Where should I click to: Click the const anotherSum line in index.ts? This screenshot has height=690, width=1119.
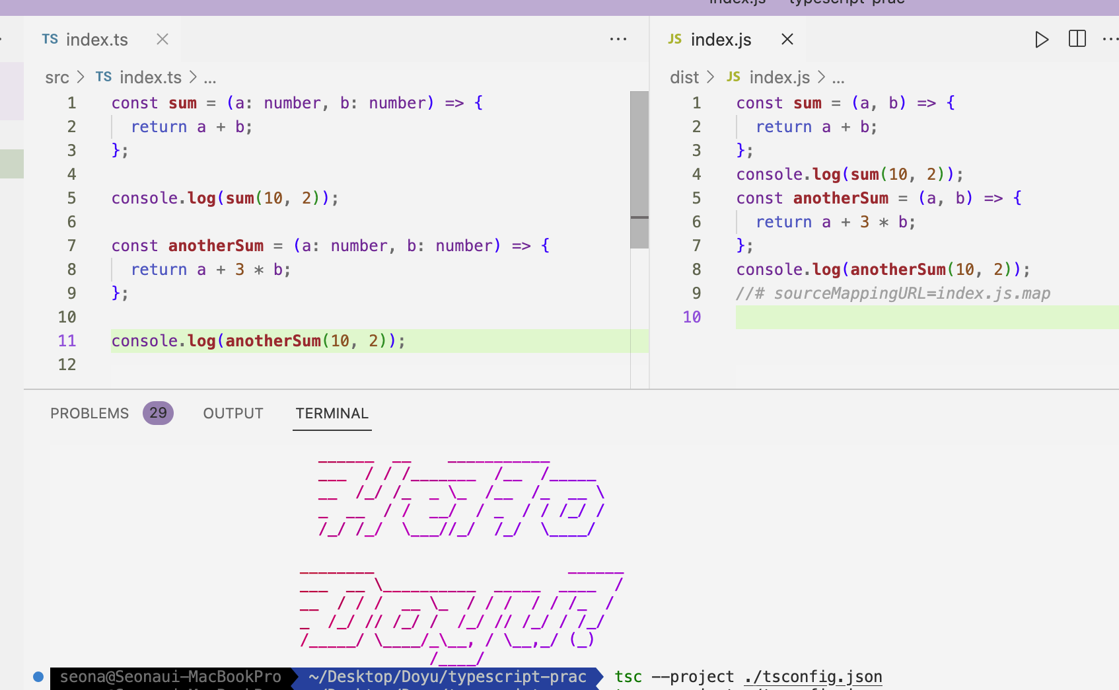click(x=330, y=246)
